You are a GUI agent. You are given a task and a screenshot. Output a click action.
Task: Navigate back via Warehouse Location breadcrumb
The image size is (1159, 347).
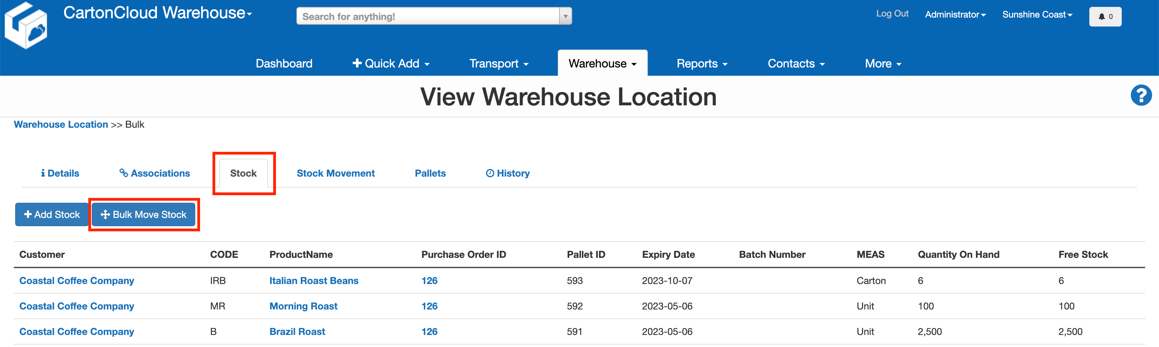(x=61, y=124)
